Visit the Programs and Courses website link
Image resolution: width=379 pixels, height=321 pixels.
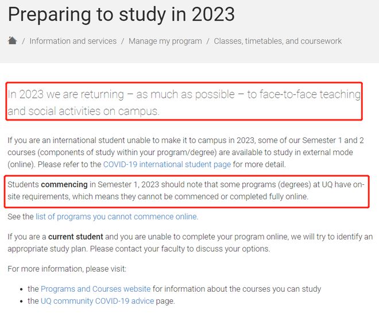[x=96, y=289]
